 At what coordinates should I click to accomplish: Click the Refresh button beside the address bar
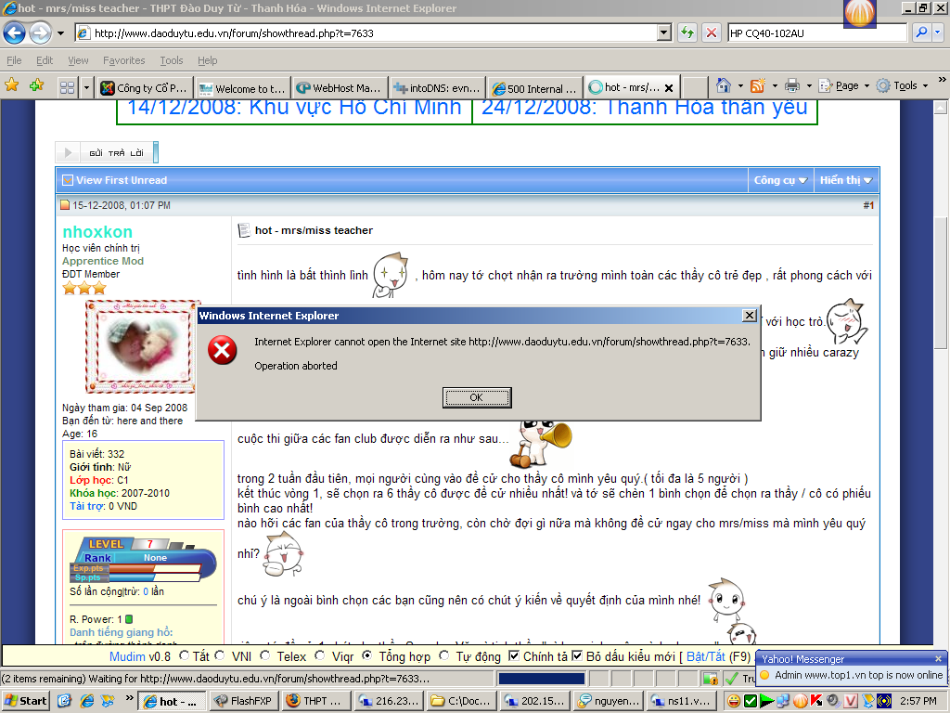pyautogui.click(x=687, y=32)
